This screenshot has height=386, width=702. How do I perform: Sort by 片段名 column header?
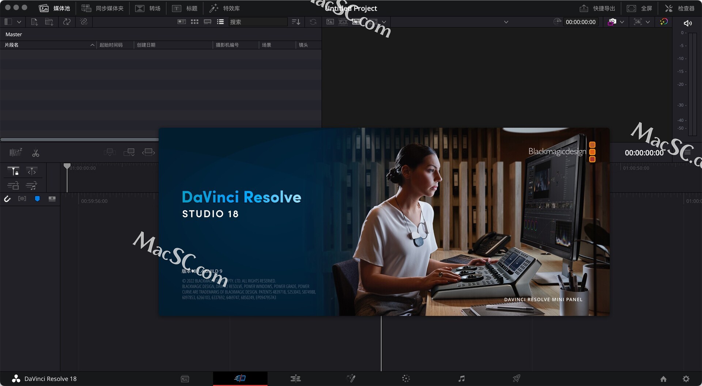[49, 45]
